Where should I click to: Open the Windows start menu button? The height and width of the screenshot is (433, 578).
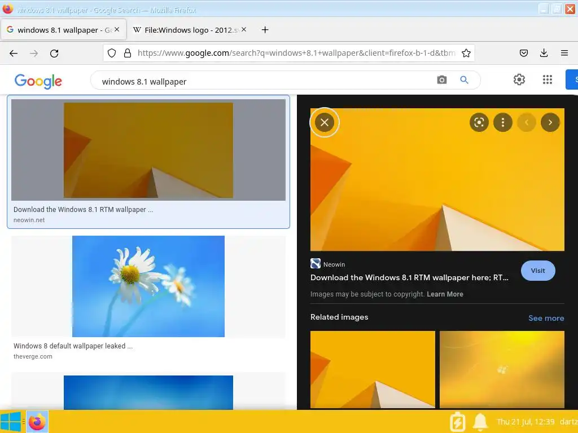tap(11, 422)
